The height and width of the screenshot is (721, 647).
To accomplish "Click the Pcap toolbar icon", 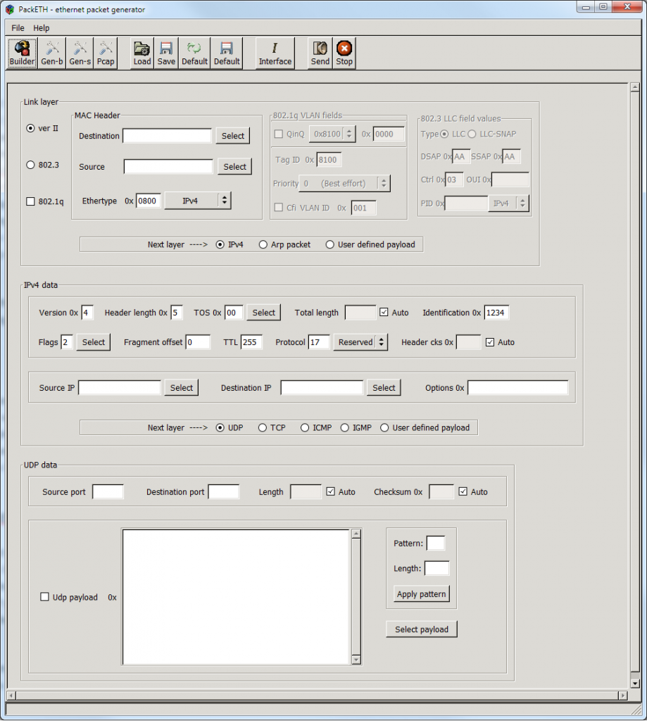I will point(106,53).
